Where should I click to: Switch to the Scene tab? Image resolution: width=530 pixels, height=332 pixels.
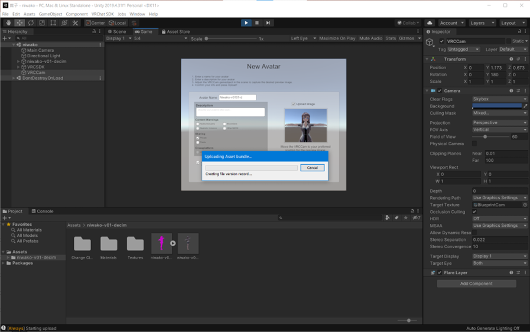(117, 31)
